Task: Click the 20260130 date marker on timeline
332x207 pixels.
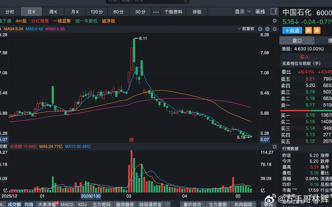Action: (x=91, y=196)
